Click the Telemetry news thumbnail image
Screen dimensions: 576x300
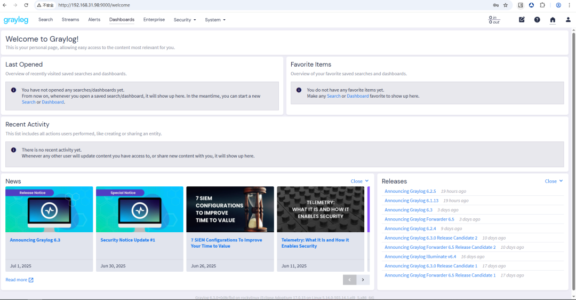coord(321,209)
